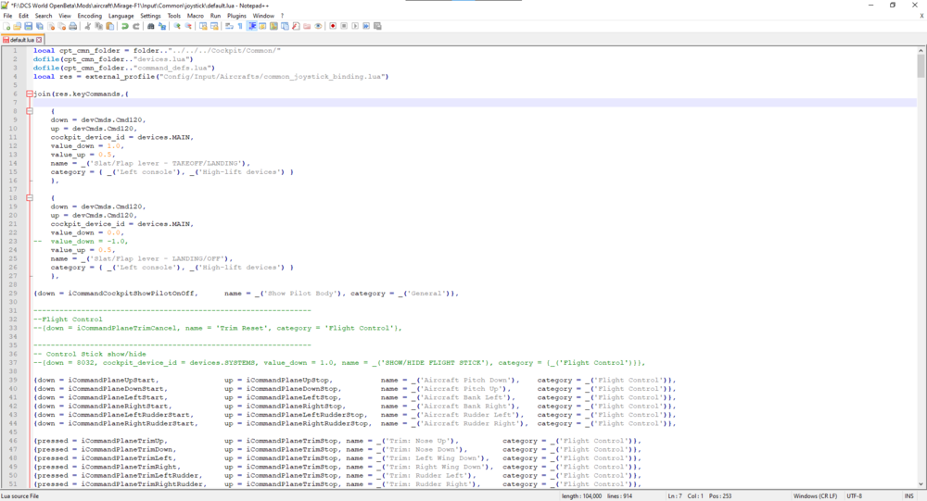The height and width of the screenshot is (501, 927).
Task: Click the Save All toolbar icon
Action: pyautogui.click(x=40, y=26)
